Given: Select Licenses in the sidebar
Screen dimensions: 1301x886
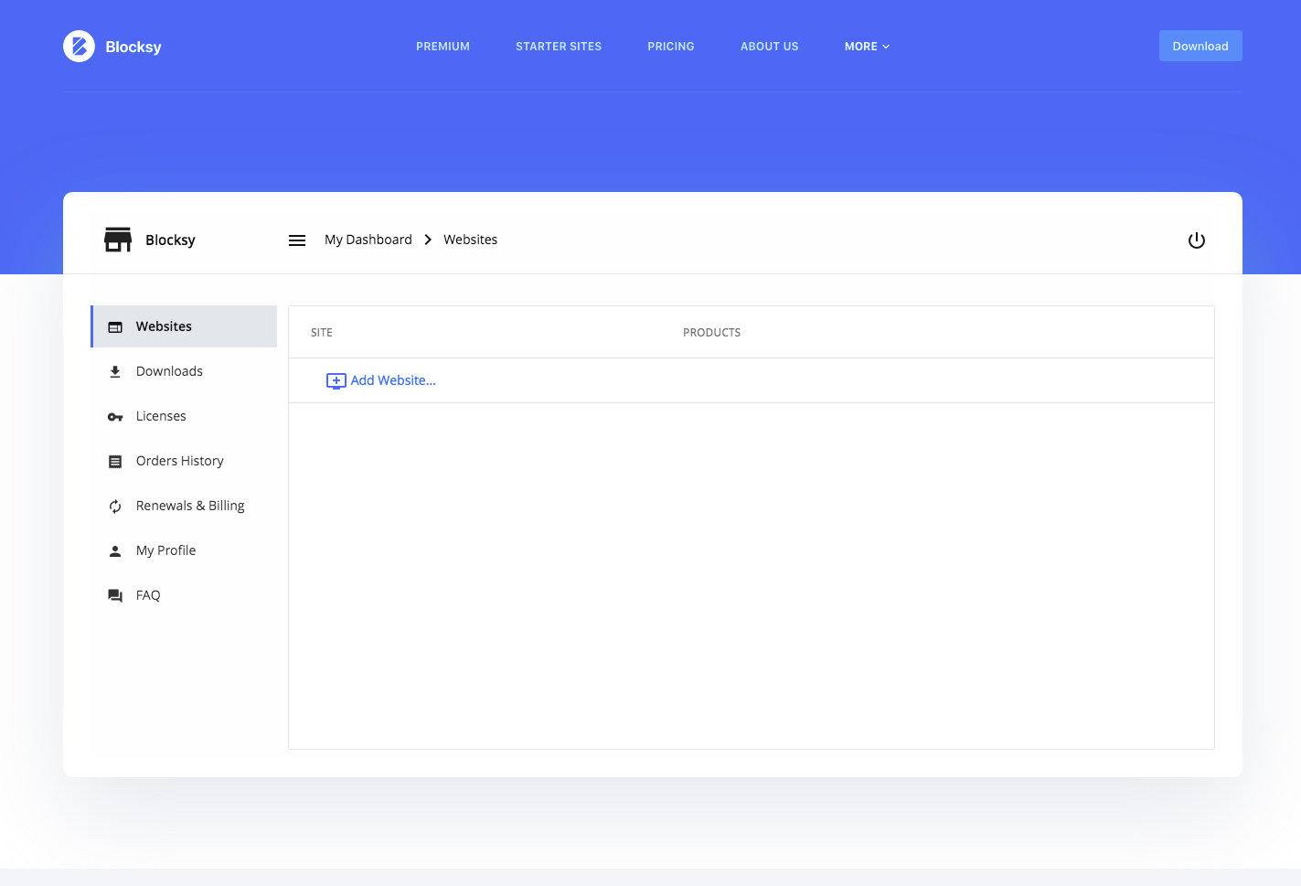Looking at the screenshot, I should coord(184,416).
